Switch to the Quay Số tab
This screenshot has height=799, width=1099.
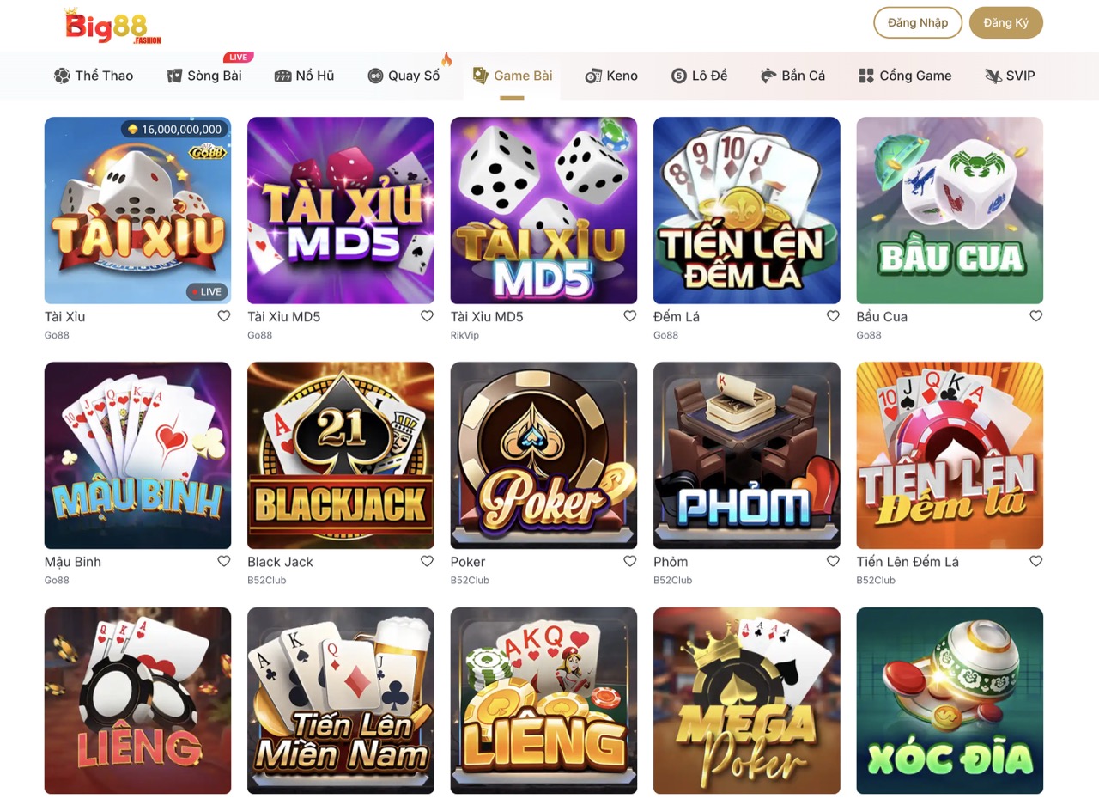(x=404, y=76)
